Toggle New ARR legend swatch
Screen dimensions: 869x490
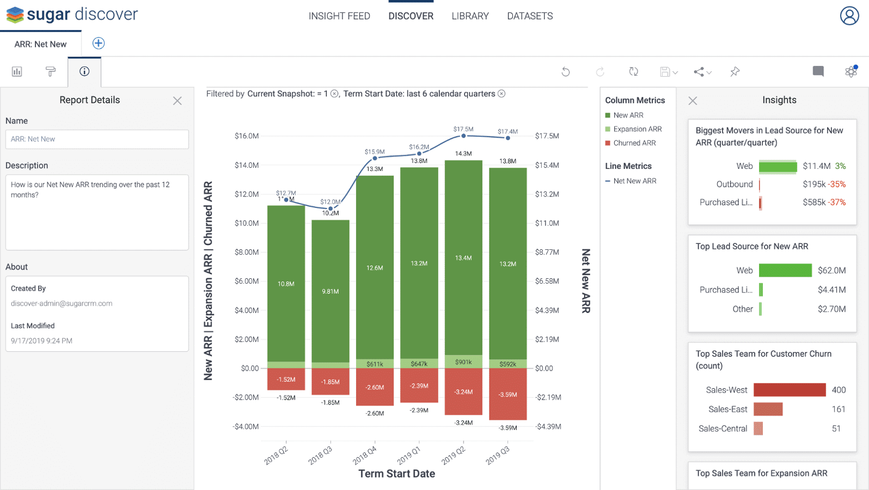(608, 115)
